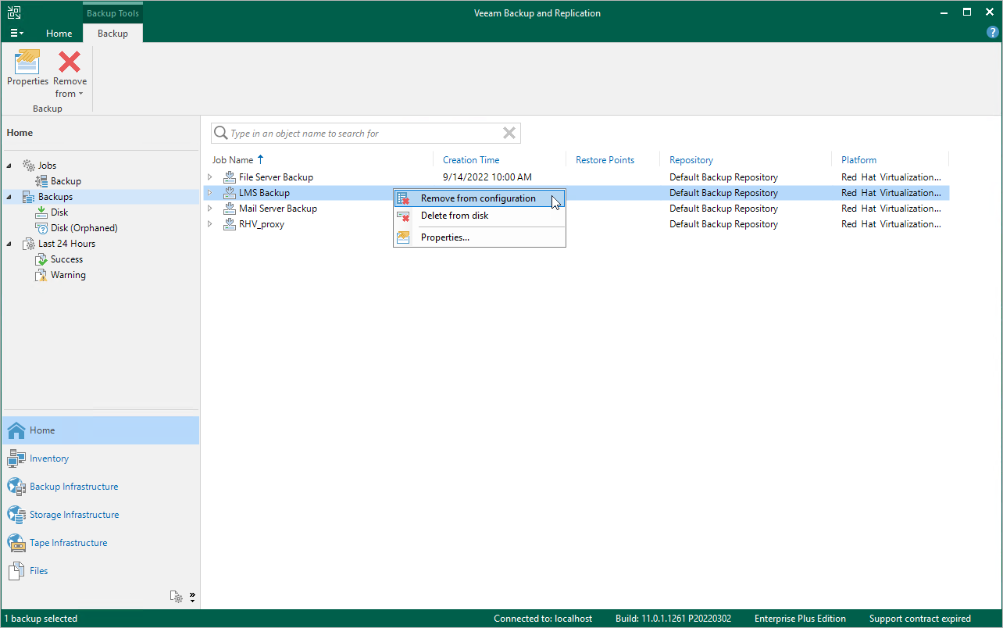Image resolution: width=1003 pixels, height=628 pixels.
Task: Click the Build 11.0.1.1261 status entry
Action: (673, 619)
